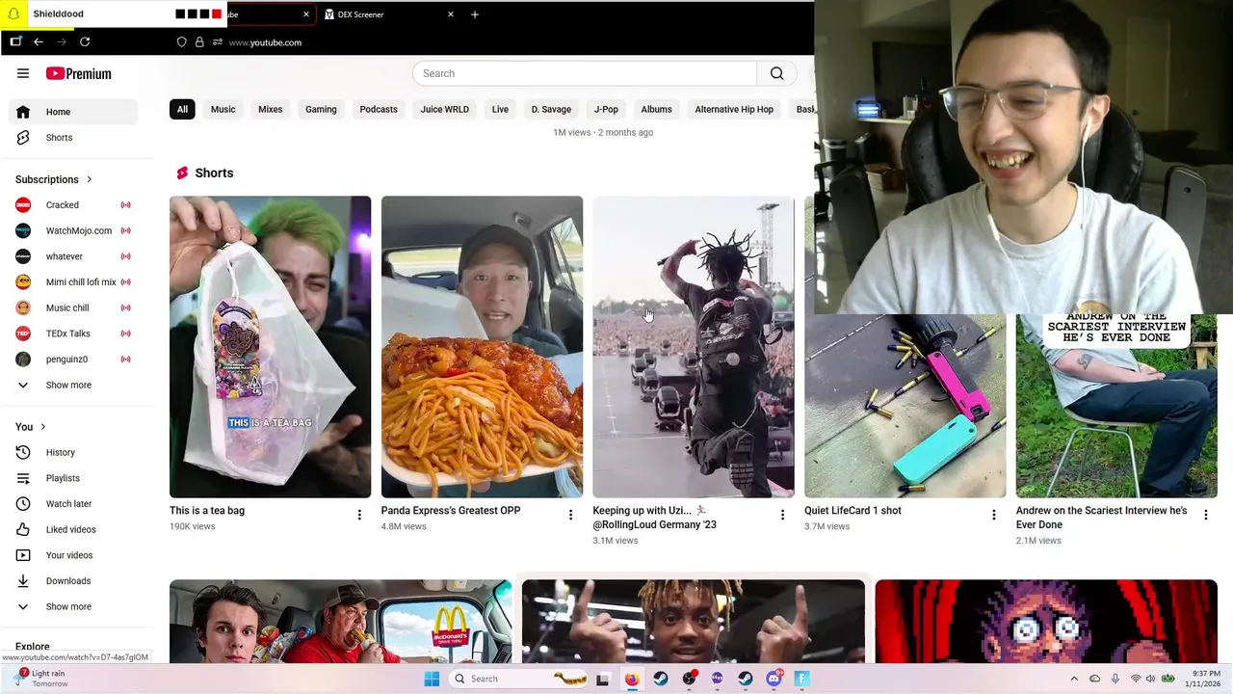Image resolution: width=1233 pixels, height=694 pixels.
Task: Open Shorts in the sidebar
Action: [73, 138]
